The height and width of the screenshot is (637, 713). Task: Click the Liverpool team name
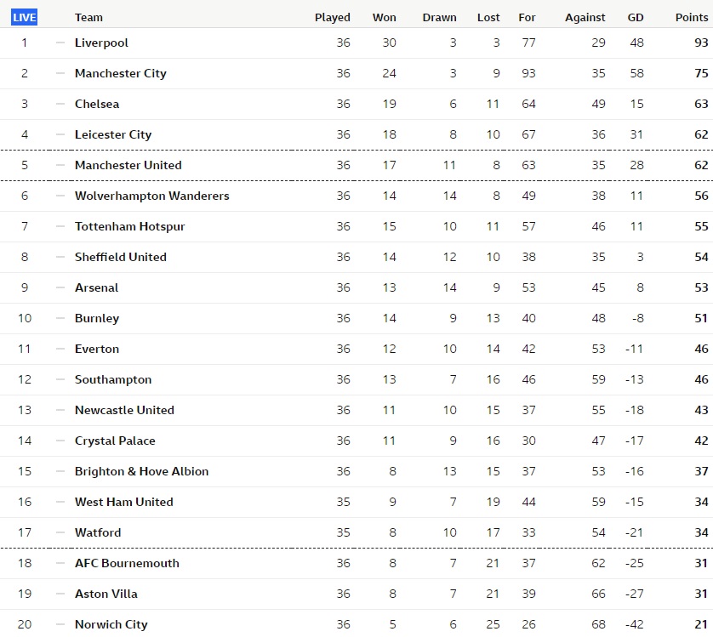tap(101, 43)
